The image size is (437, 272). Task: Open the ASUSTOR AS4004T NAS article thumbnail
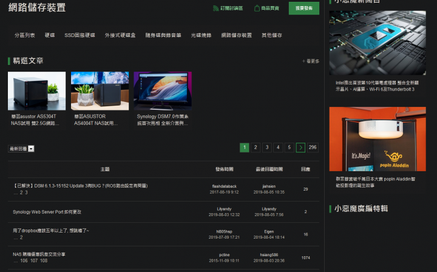(x=100, y=91)
